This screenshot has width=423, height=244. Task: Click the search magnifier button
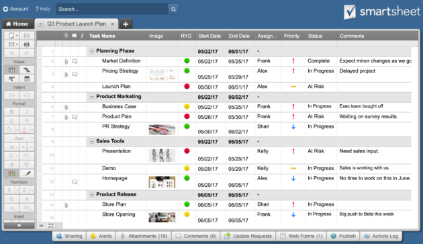[173, 9]
